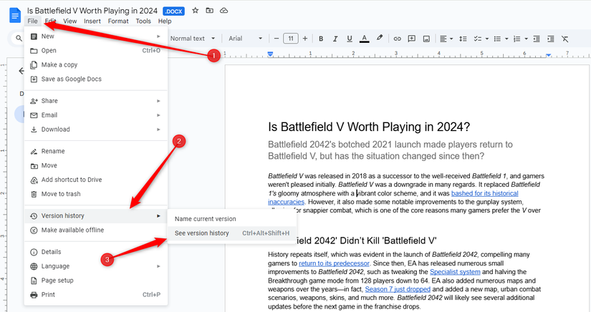The image size is (591, 312).
Task: Open the 'Season 7 just dropped' link
Action: (x=398, y=289)
